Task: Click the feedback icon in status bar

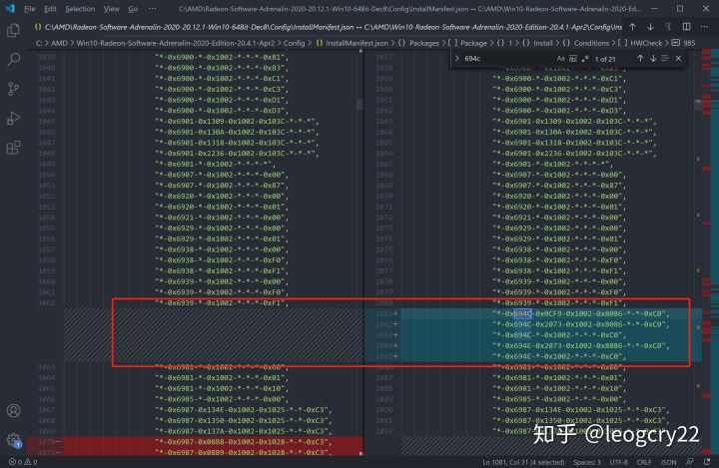Action: 690,462
